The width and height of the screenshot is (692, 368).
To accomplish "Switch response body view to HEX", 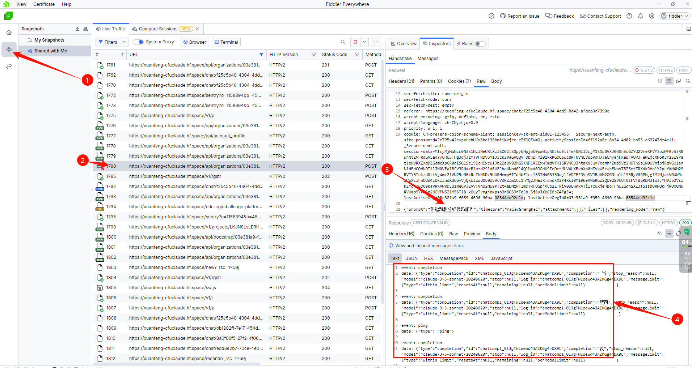I will point(429,258).
